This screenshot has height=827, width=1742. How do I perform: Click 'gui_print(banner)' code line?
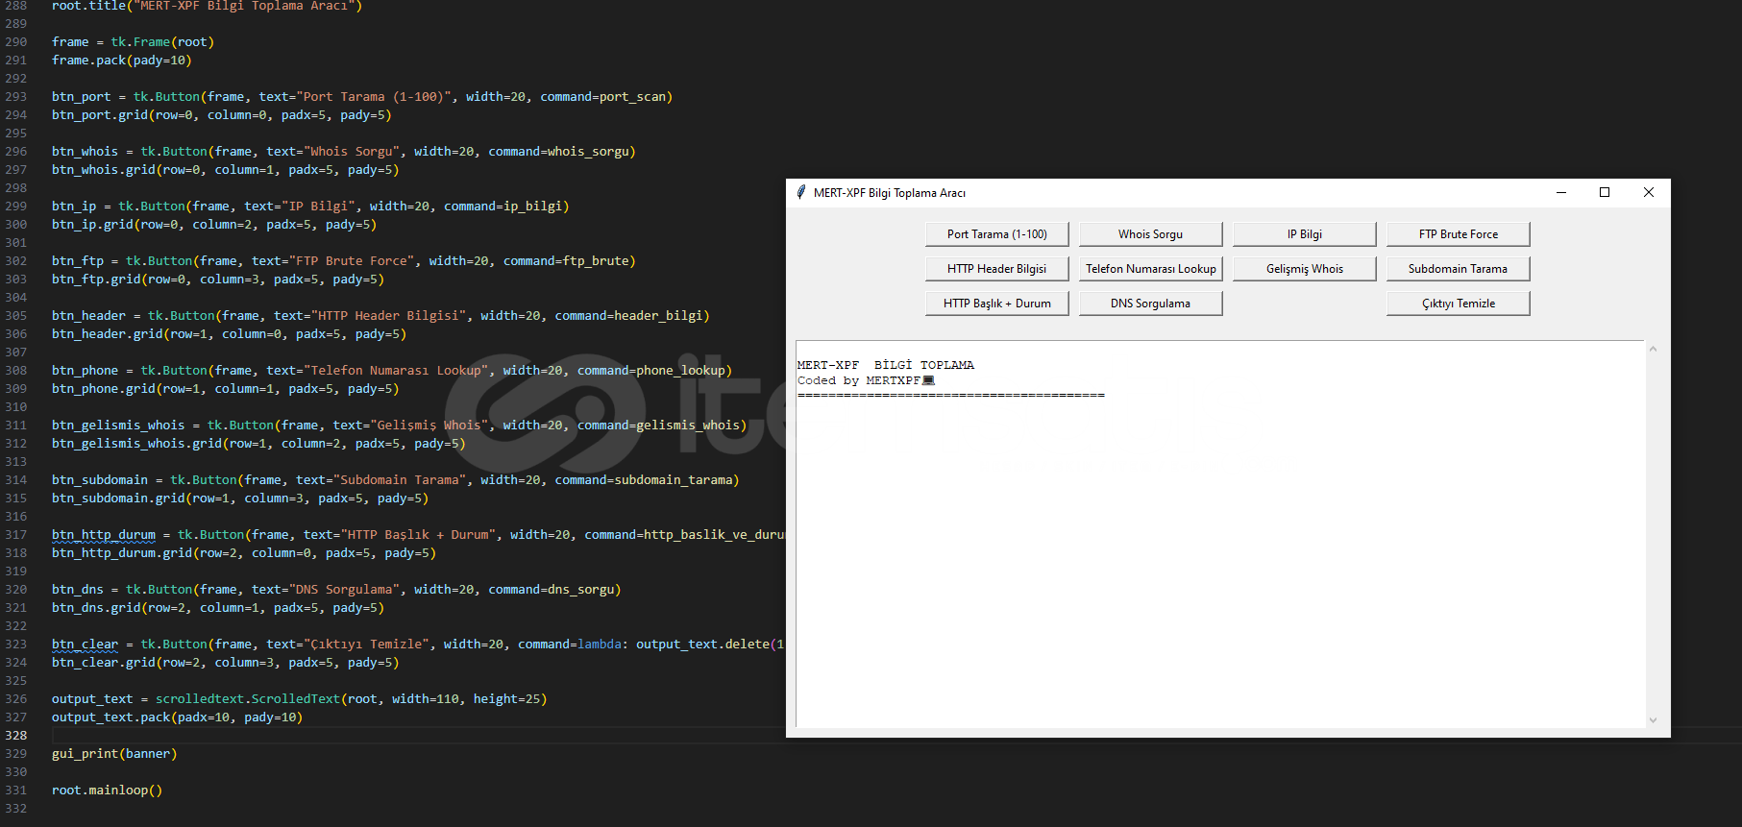point(114,754)
